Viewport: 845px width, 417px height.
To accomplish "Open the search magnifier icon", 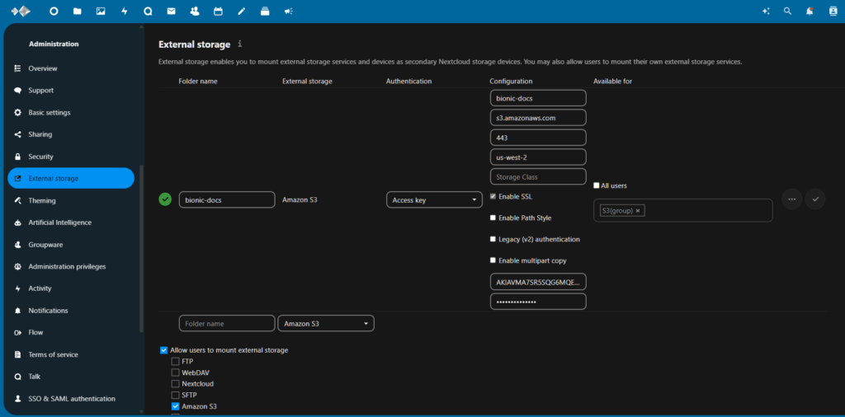I will coord(788,11).
